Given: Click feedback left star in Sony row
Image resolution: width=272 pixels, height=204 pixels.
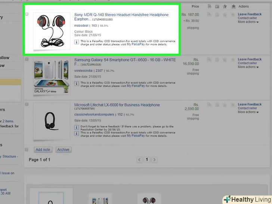Looking at the screenshot, I should 225,15.
